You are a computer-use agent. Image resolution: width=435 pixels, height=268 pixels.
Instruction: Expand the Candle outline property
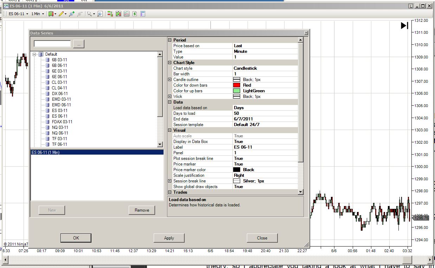pos(170,80)
